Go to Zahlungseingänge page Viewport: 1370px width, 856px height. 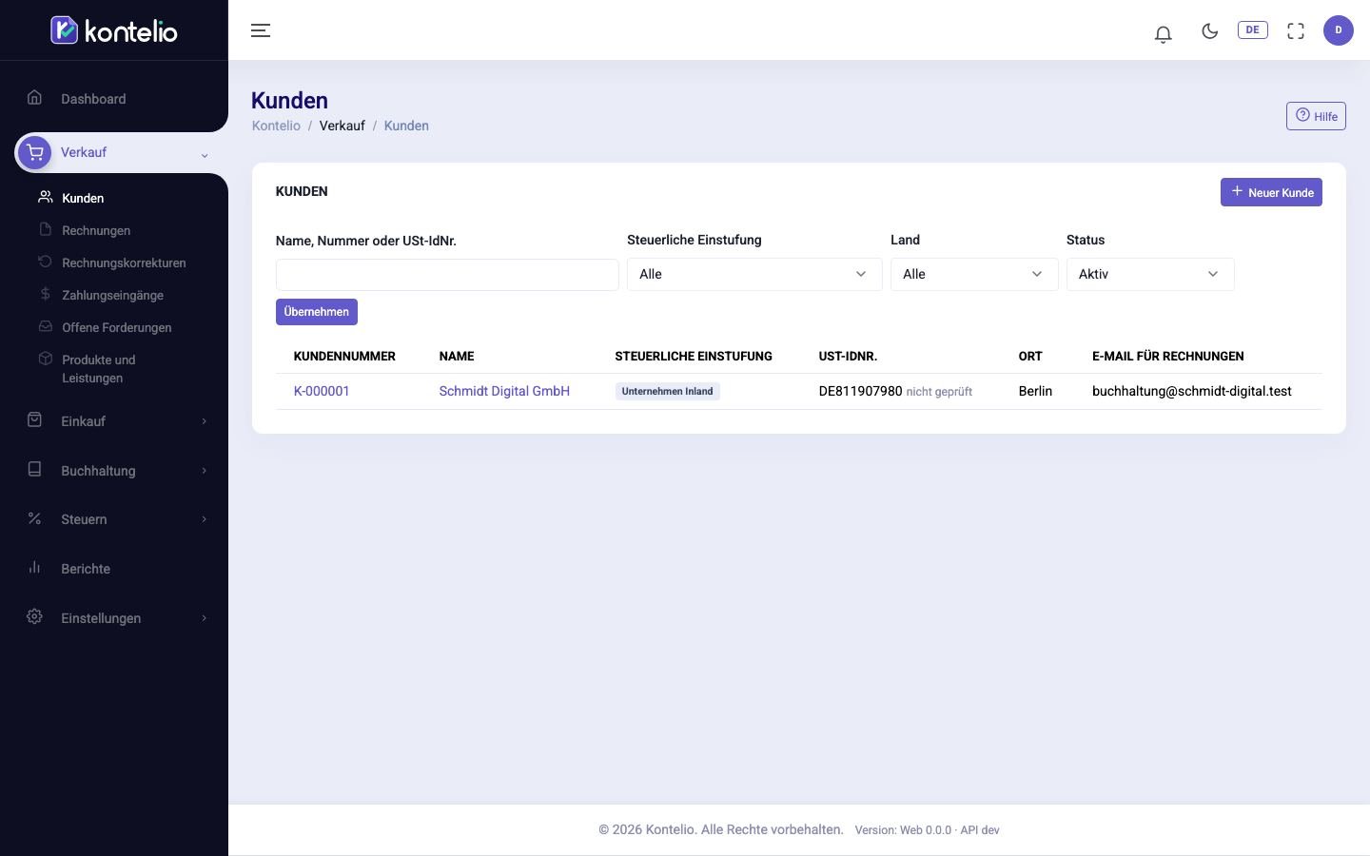(x=112, y=295)
